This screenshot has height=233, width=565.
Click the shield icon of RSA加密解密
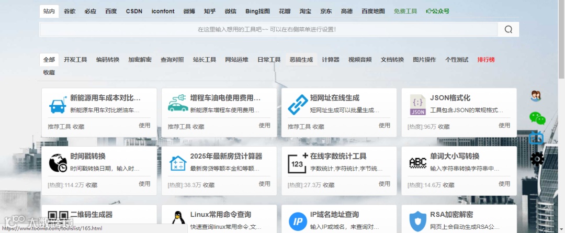pos(417,221)
